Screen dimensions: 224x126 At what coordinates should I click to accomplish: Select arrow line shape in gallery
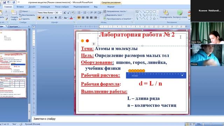[144, 12]
